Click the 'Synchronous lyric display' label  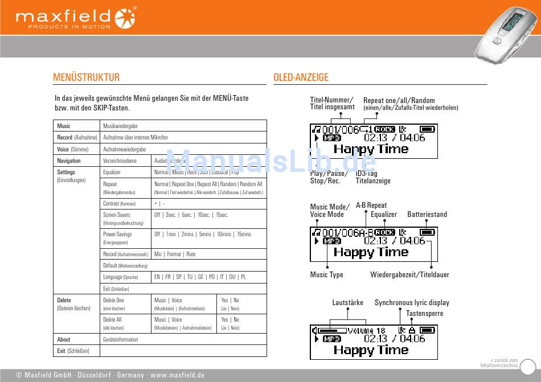412,303
